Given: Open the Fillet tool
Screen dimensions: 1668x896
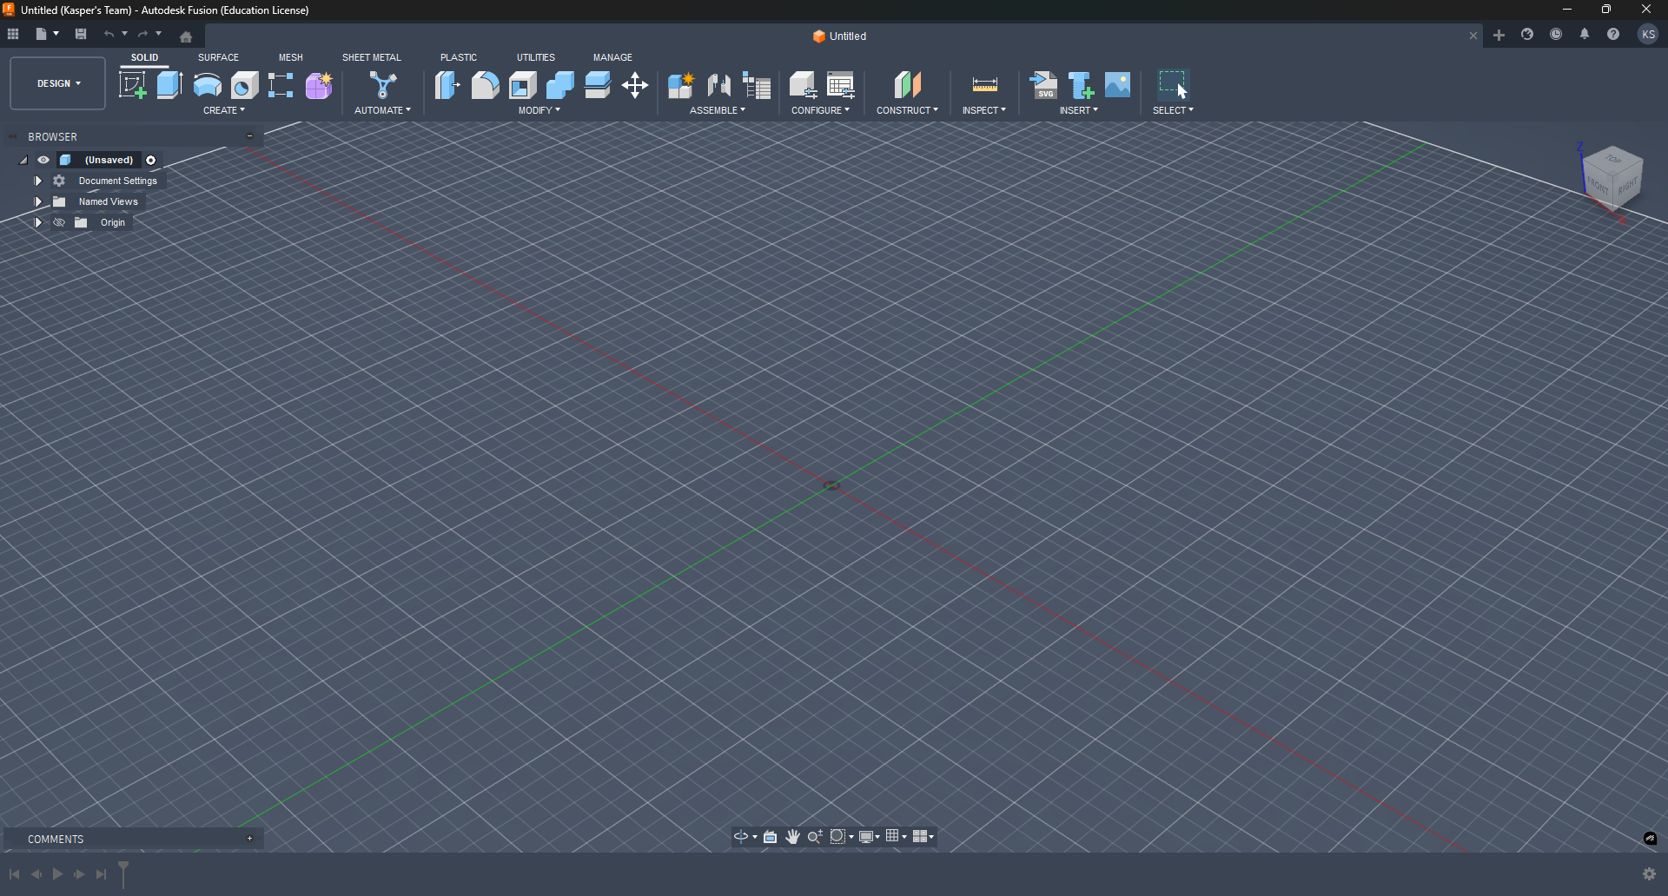Looking at the screenshot, I should (x=485, y=85).
